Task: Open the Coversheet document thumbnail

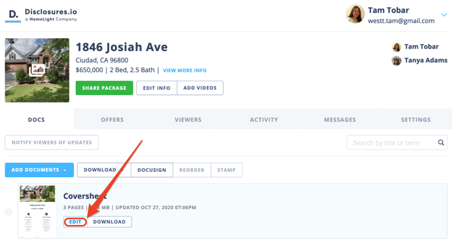Action: pos(38,211)
